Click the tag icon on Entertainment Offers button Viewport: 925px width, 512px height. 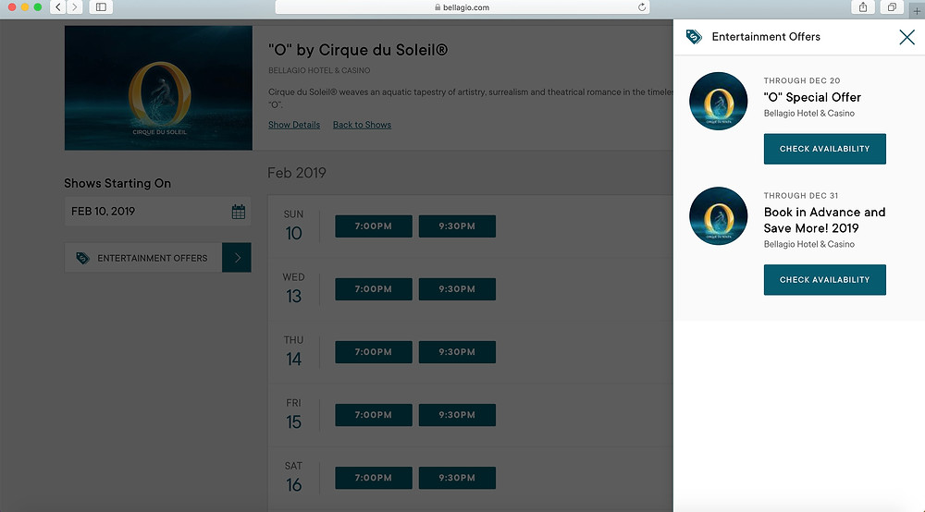(x=82, y=258)
